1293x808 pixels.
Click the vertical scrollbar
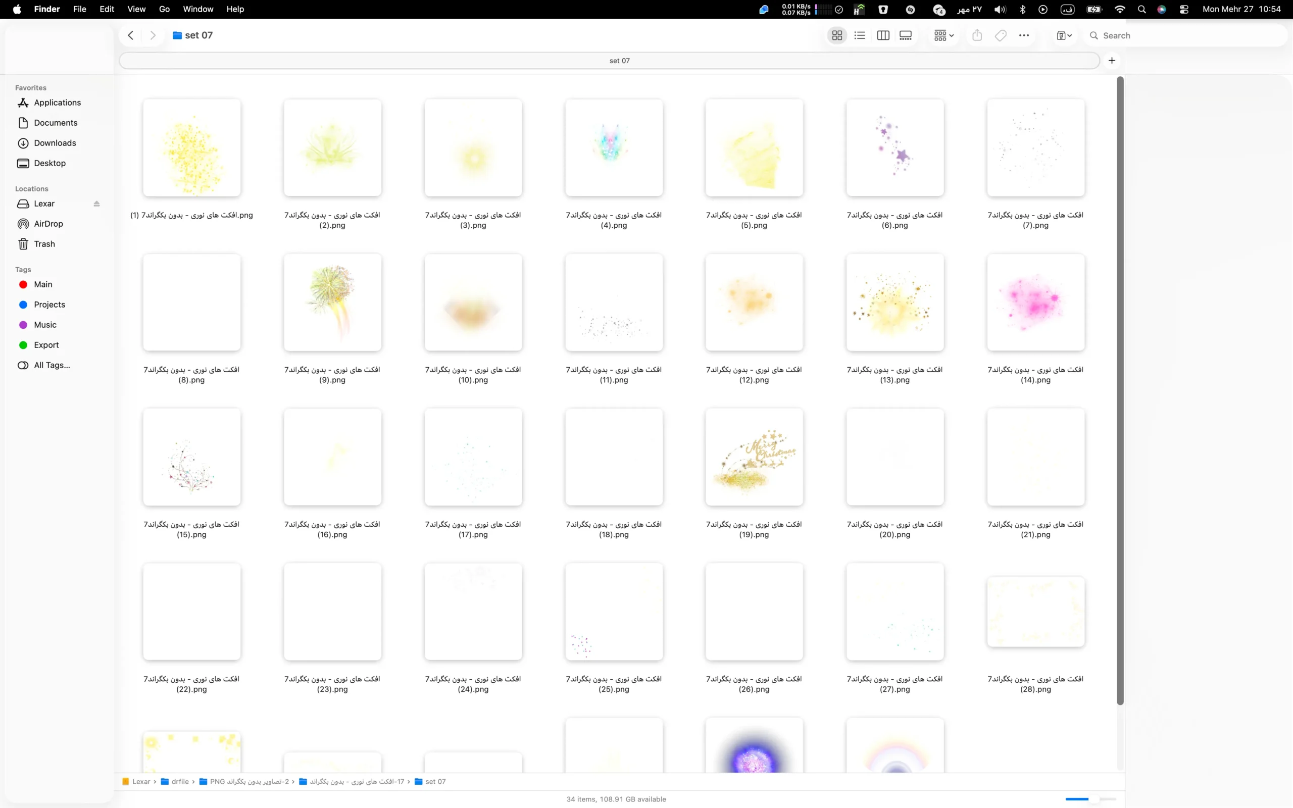[1120, 390]
